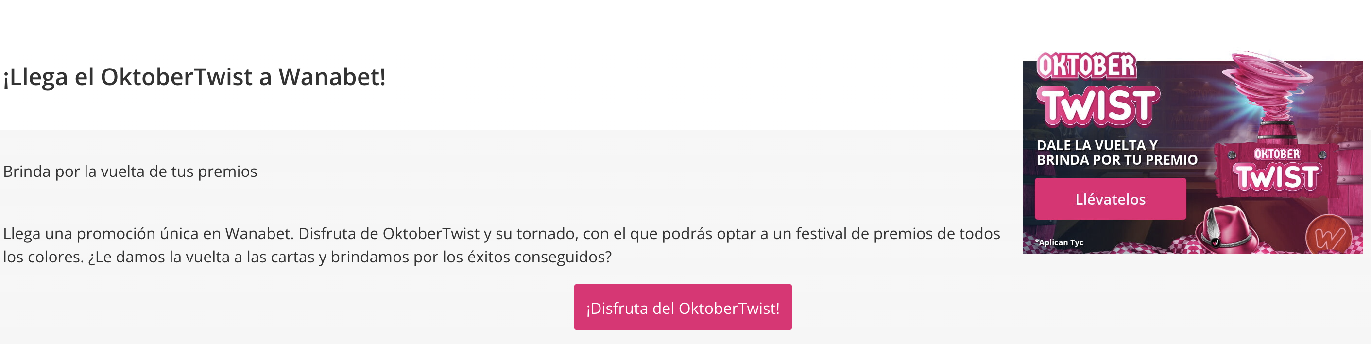Click the ¡Disfruta del OktoberTwist! button
The width and height of the screenshot is (1371, 344).
pos(682,307)
